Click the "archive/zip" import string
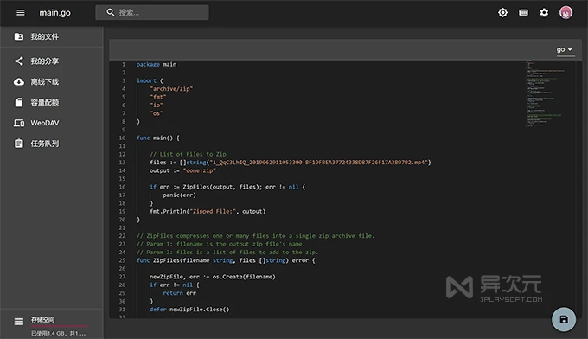The width and height of the screenshot is (588, 339). (171, 89)
